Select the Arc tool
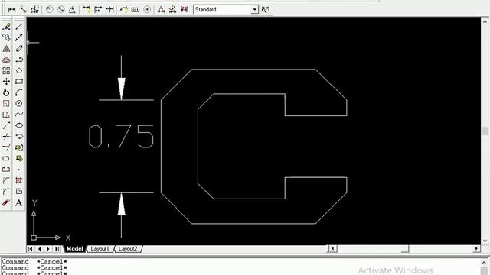The height and width of the screenshot is (275, 490). (19, 92)
